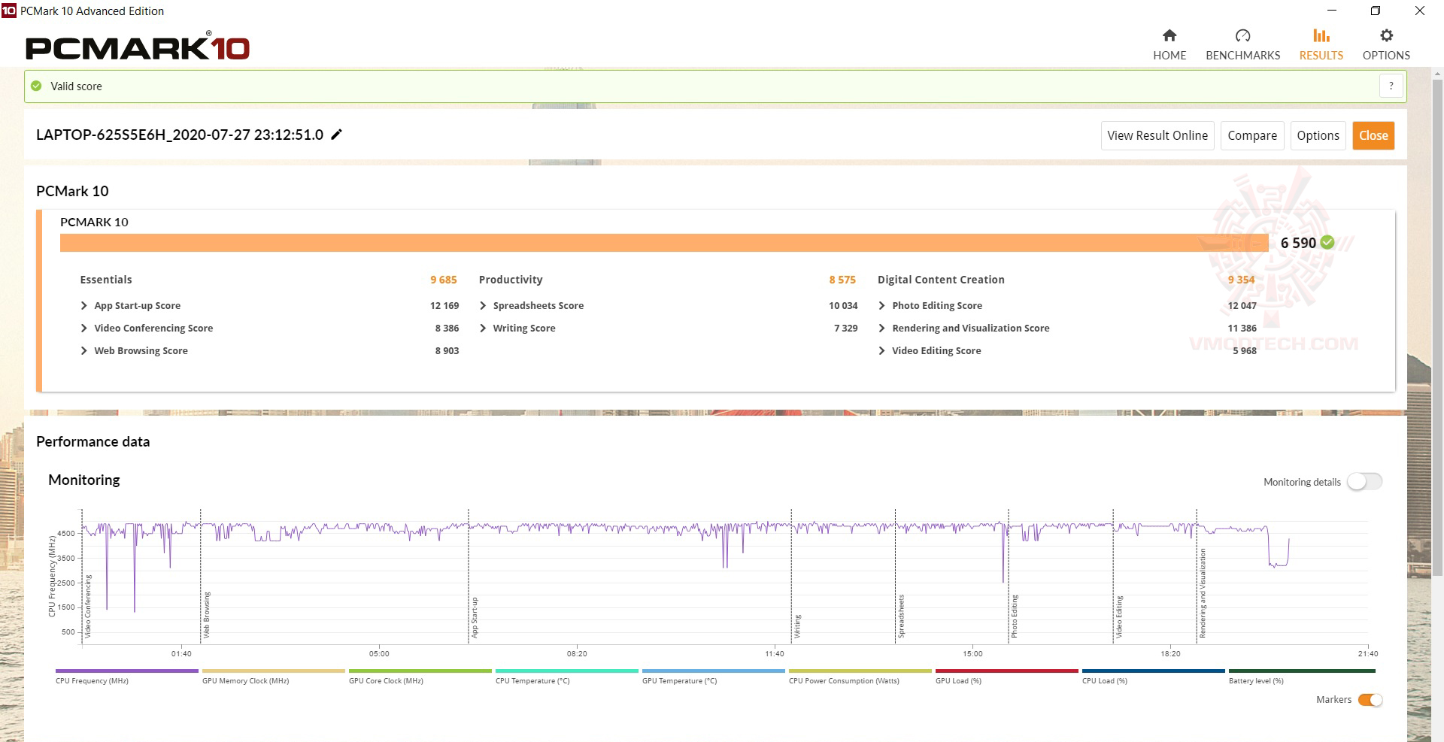The width and height of the screenshot is (1444, 742).
Task: Expand the Spreadsheets Score details
Action: [483, 306]
